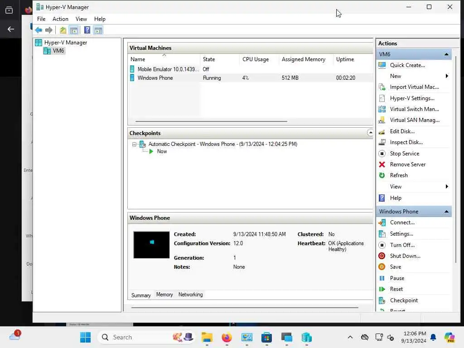This screenshot has width=464, height=348.
Task: Open Firefox from the taskbar
Action: pos(227,337)
